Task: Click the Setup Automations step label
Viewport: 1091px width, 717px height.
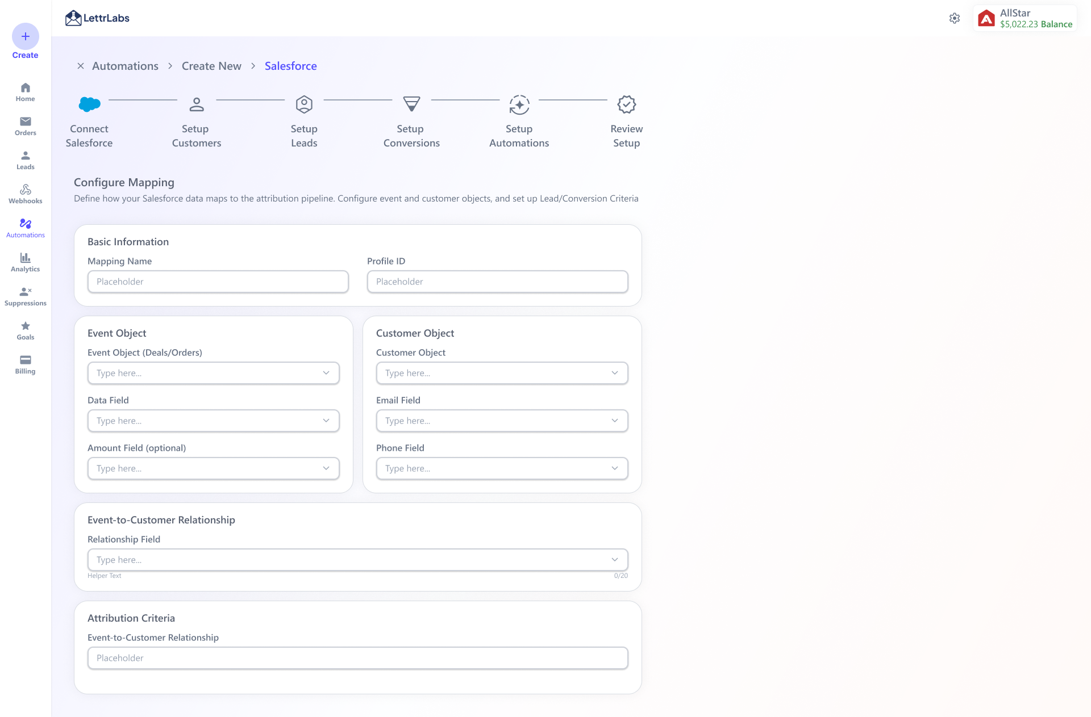Action: coord(519,136)
